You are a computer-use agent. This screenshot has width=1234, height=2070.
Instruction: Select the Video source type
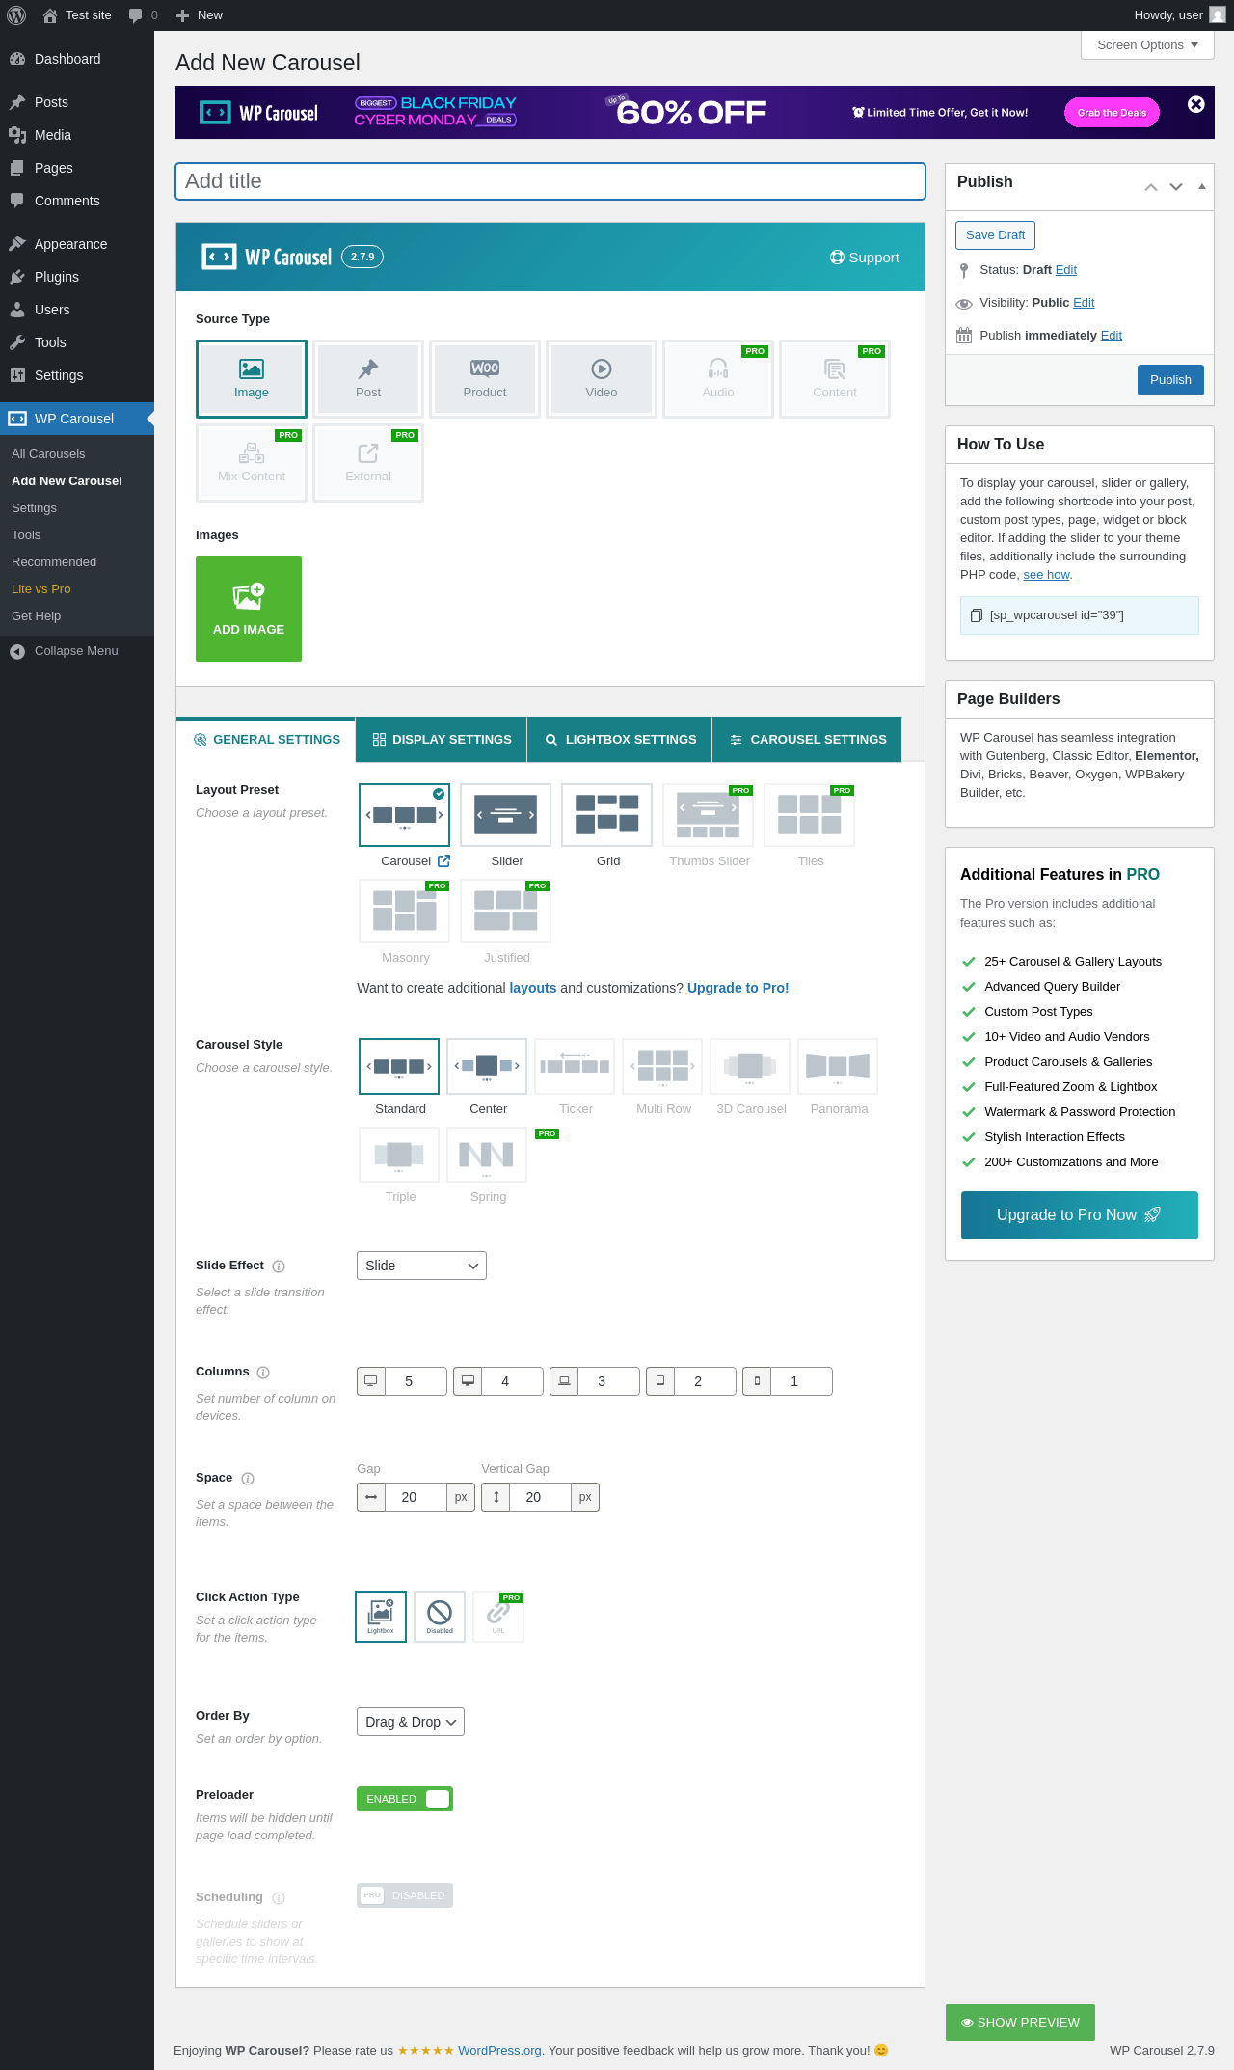[x=602, y=379]
